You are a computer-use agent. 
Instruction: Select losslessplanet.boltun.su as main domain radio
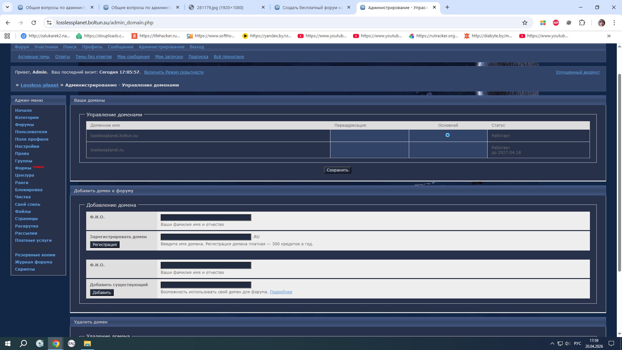[x=447, y=135]
